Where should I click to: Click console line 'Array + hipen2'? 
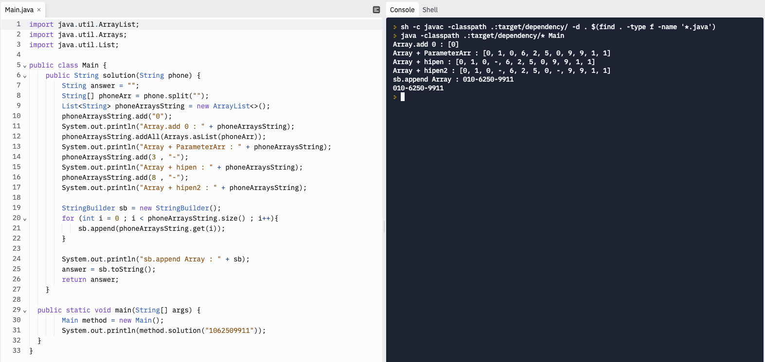click(501, 70)
